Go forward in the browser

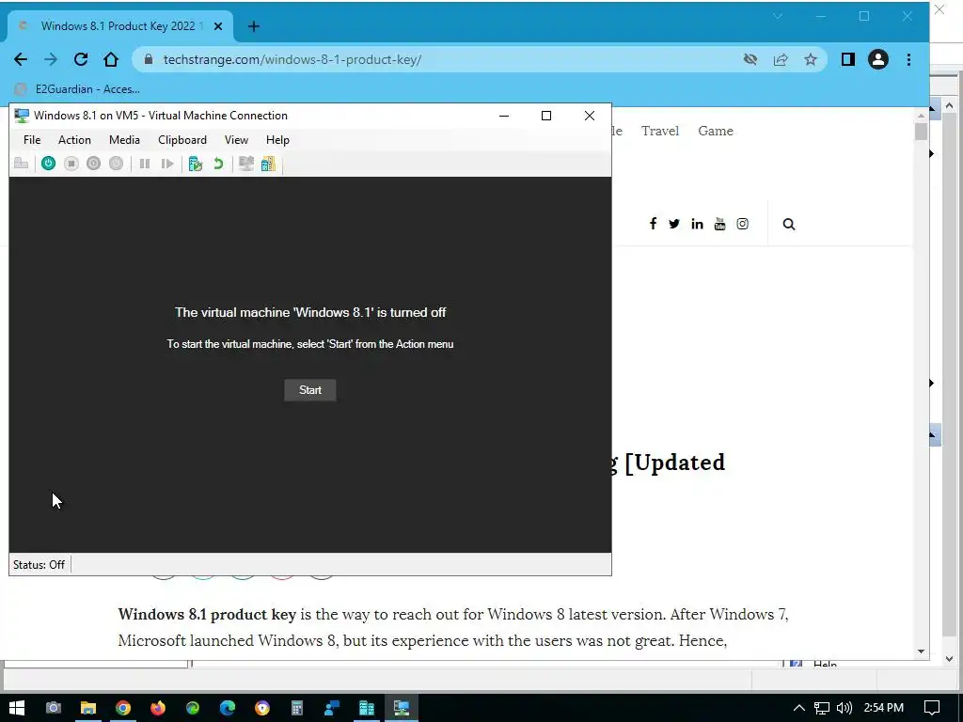tap(51, 59)
